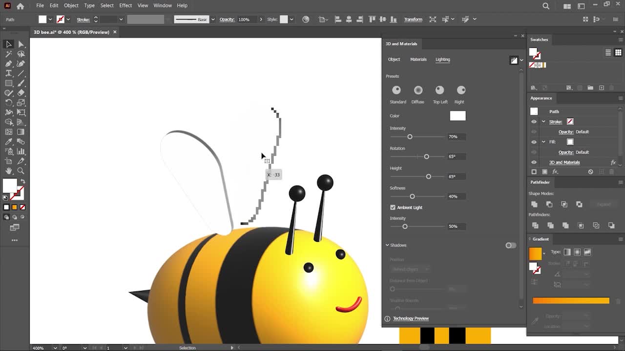Select the Selection tool in the toolbar
This screenshot has width=625, height=351.
[9, 44]
